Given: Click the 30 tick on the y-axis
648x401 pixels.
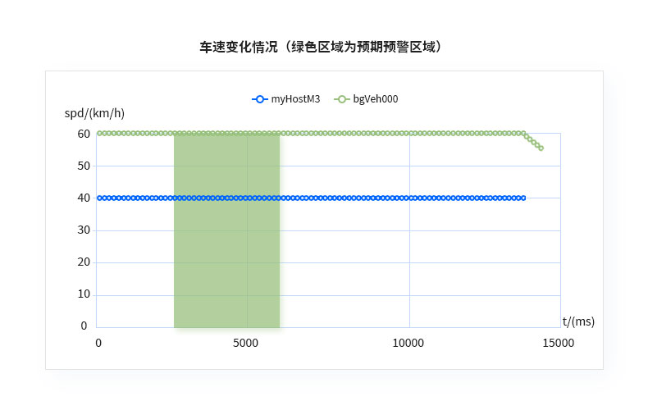Looking at the screenshot, I should (x=84, y=230).
